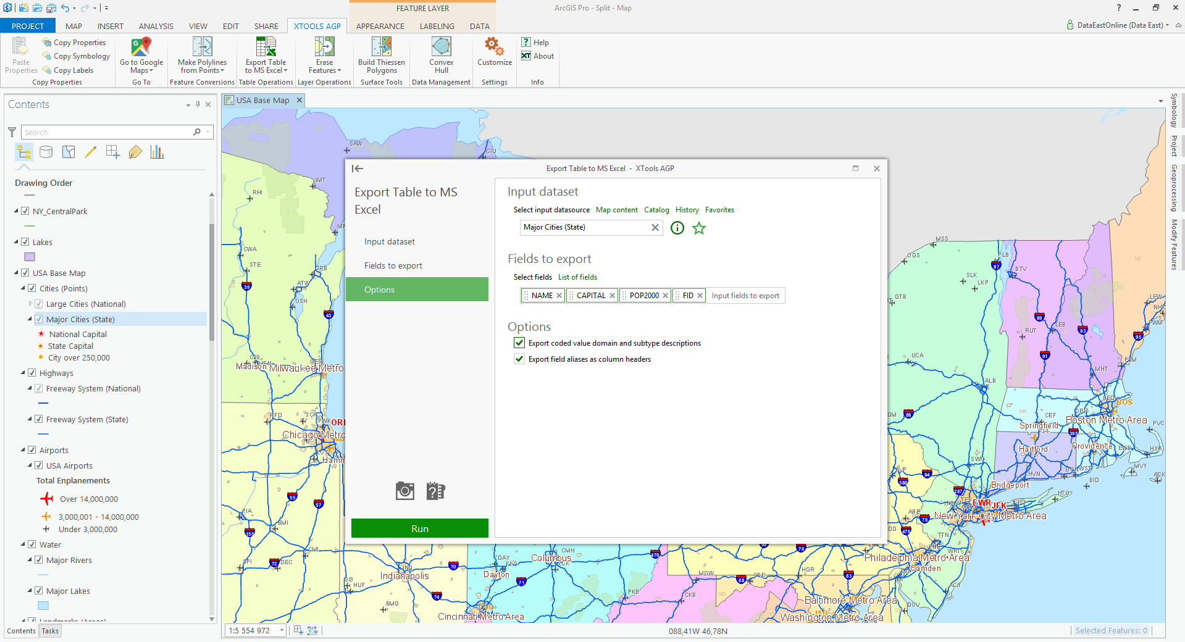The image size is (1185, 642).
Task: Open Export Table to MS Excel tool
Action: (266, 56)
